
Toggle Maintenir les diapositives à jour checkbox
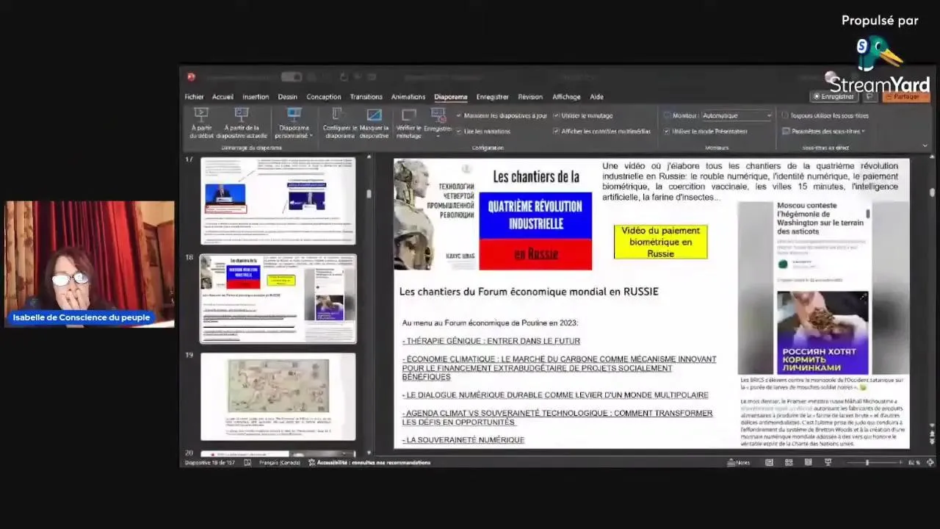[x=459, y=115]
